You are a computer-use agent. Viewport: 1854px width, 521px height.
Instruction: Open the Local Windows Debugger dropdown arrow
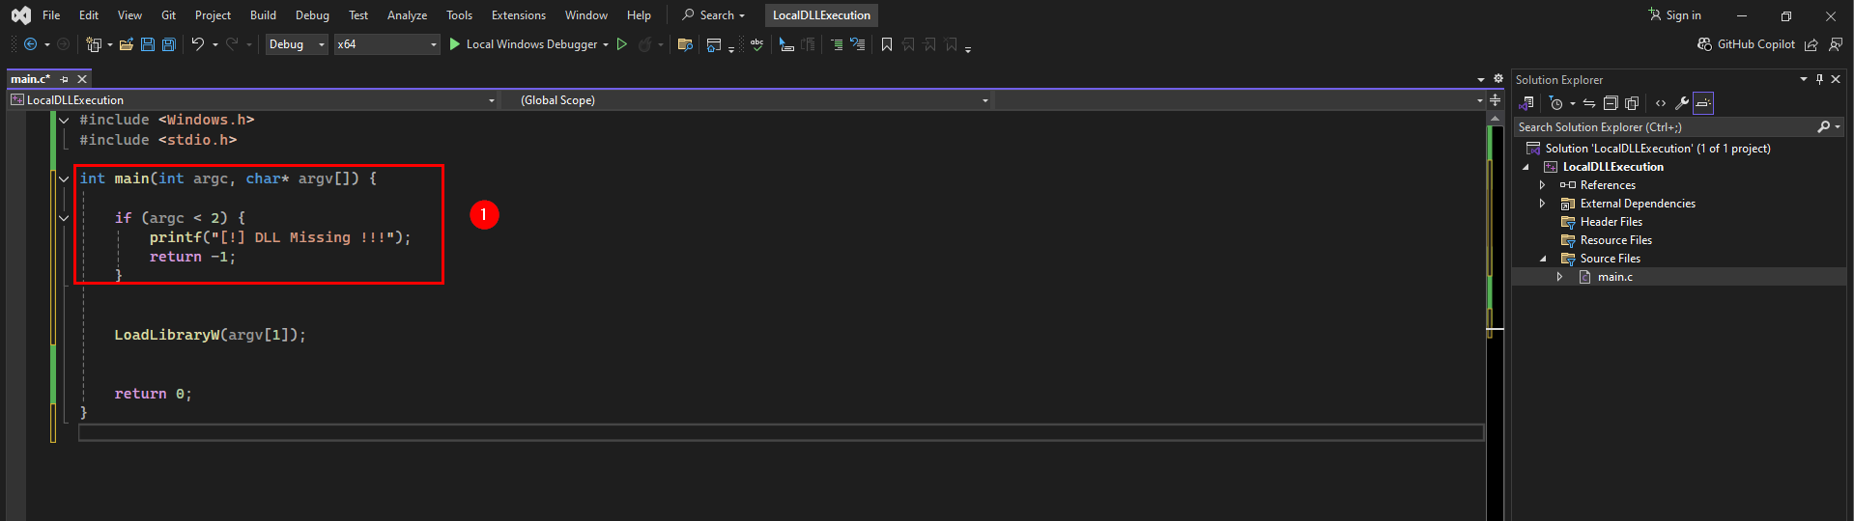pos(606,44)
